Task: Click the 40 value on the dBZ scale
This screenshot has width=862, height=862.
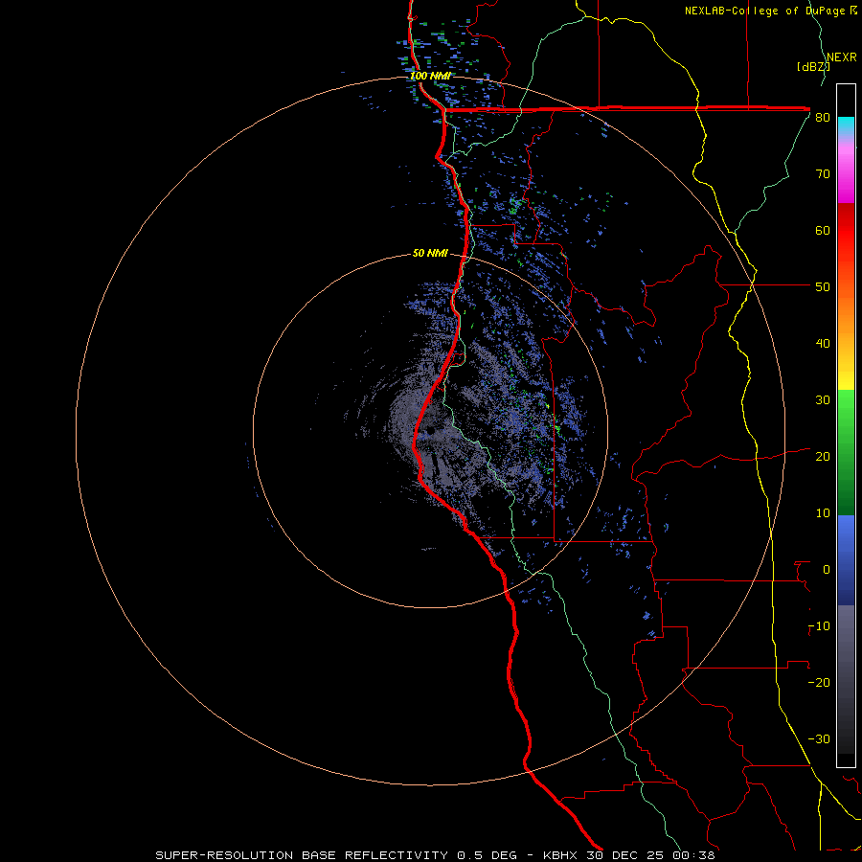Action: click(823, 344)
